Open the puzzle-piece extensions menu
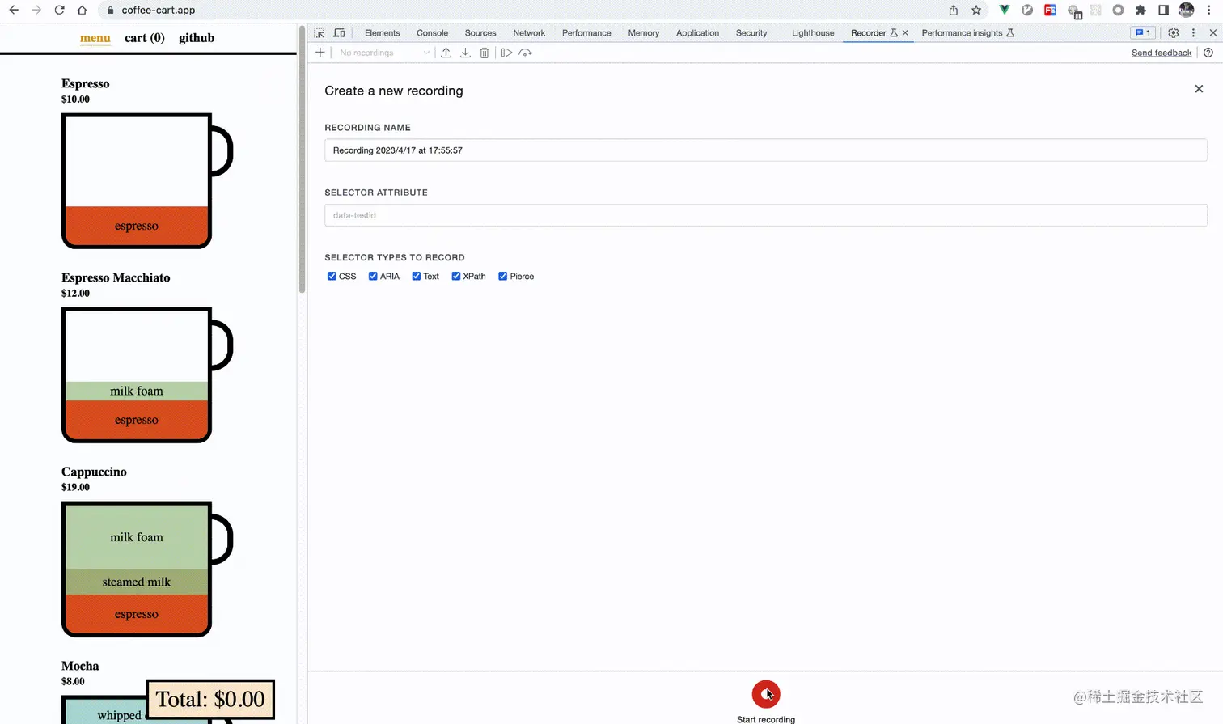 pyautogui.click(x=1140, y=11)
